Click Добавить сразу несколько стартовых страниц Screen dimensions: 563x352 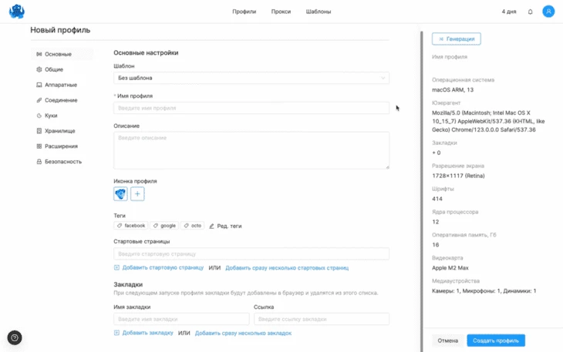click(287, 268)
